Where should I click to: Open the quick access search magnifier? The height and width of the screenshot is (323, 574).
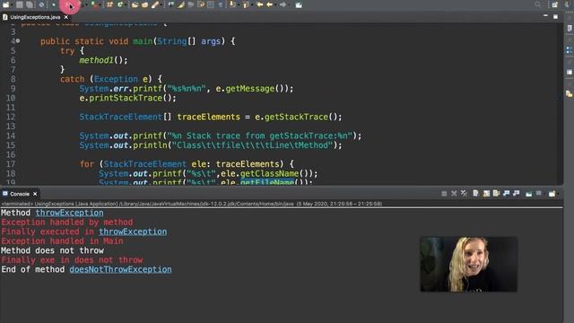(x=538, y=4)
